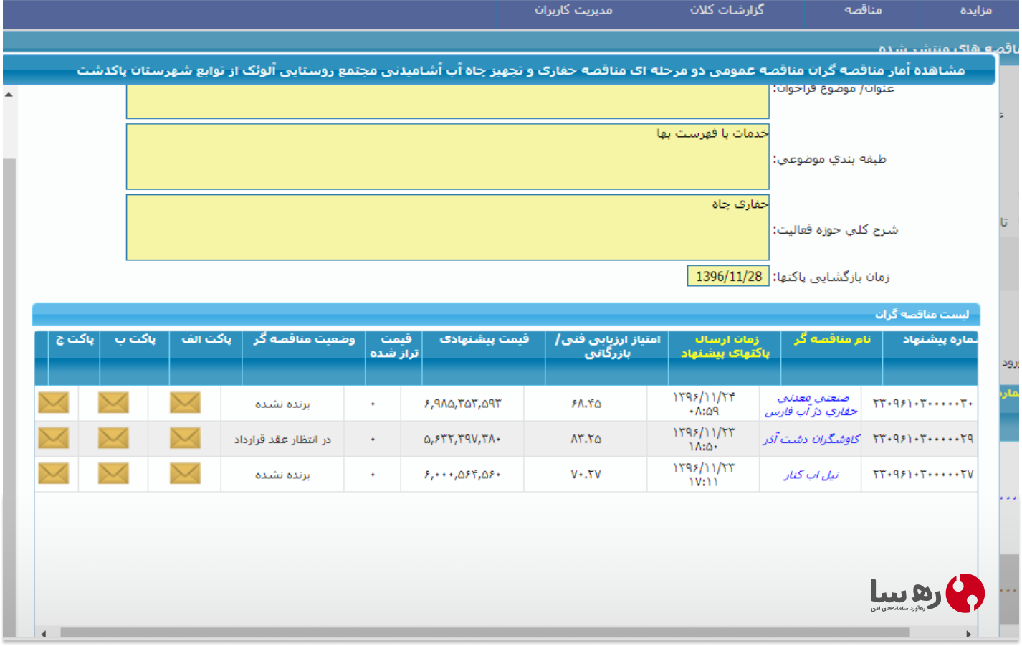Open packet J envelope for صنعتی معدنی row
1022x646 pixels.
[53, 403]
